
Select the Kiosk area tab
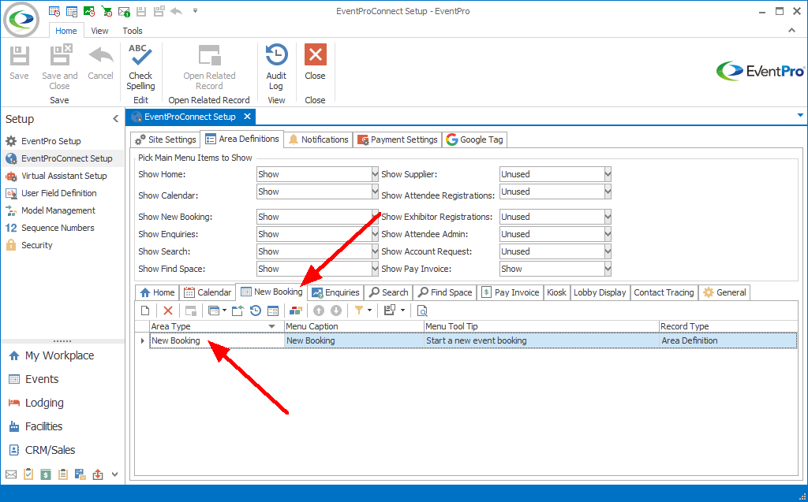pos(556,292)
